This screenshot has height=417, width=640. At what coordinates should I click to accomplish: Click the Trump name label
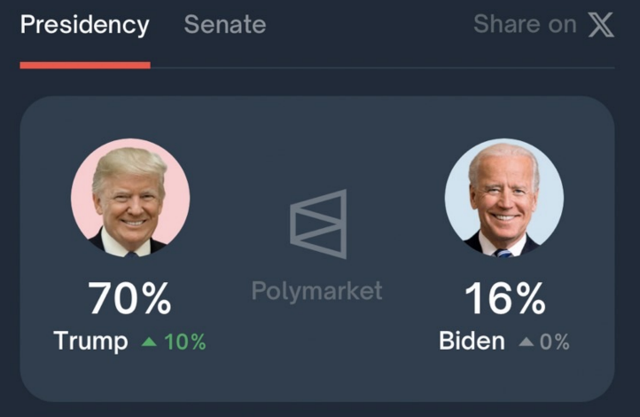90,342
